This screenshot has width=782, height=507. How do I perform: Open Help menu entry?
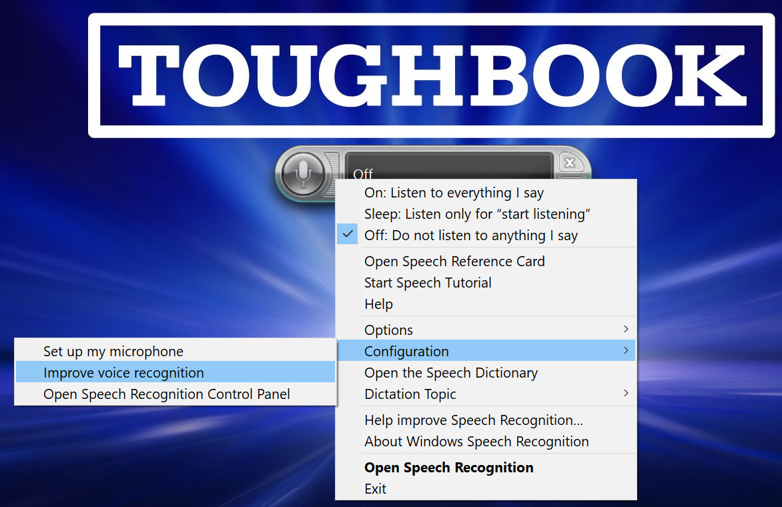pyautogui.click(x=486, y=304)
